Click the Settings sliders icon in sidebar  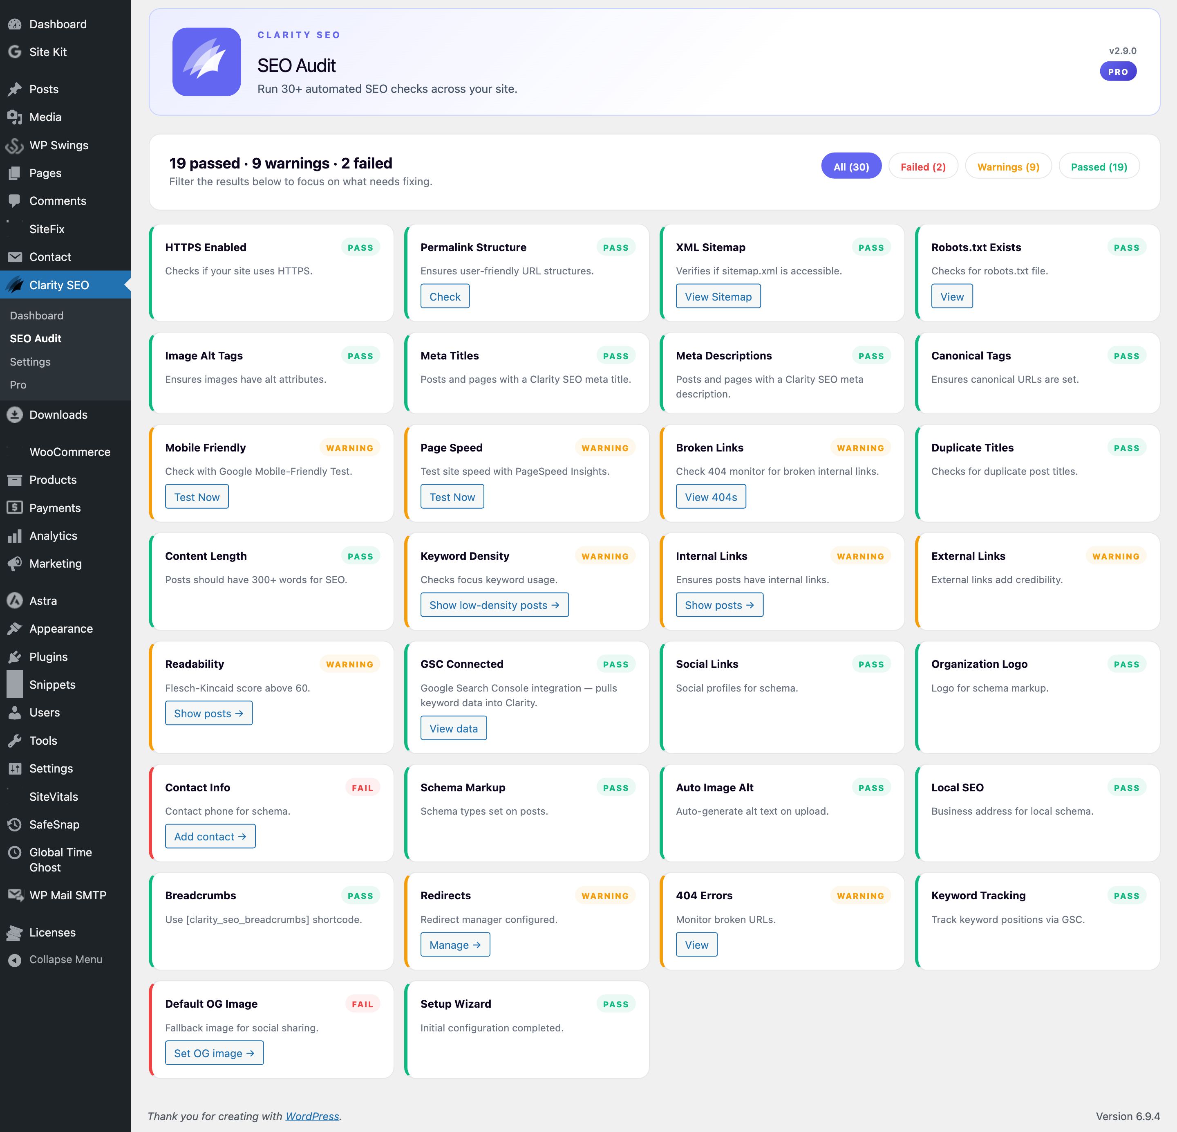(14, 768)
